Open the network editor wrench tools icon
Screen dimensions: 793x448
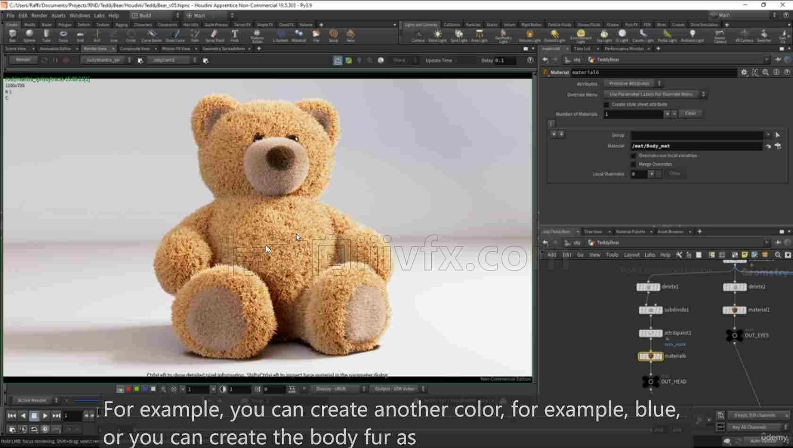point(679,255)
